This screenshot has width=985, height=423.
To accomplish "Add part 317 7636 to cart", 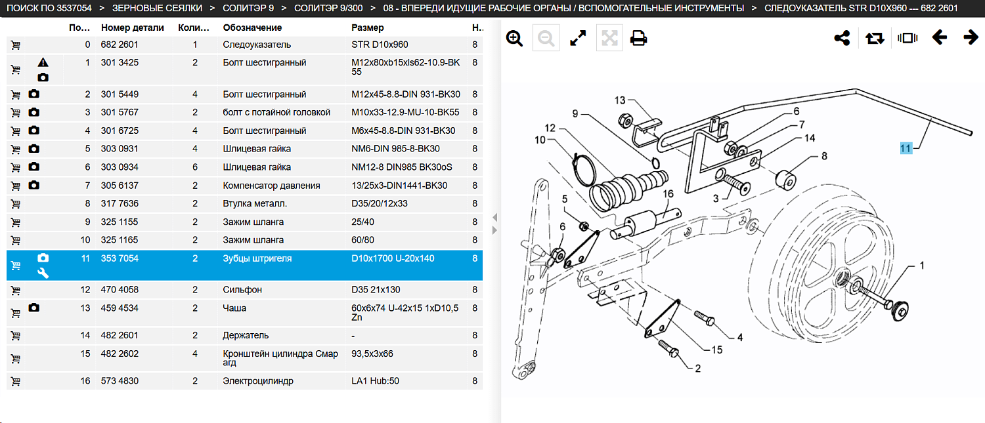I will click(x=16, y=204).
